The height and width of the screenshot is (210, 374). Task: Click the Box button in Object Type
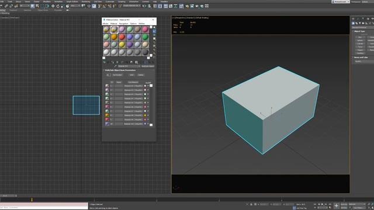360,37
